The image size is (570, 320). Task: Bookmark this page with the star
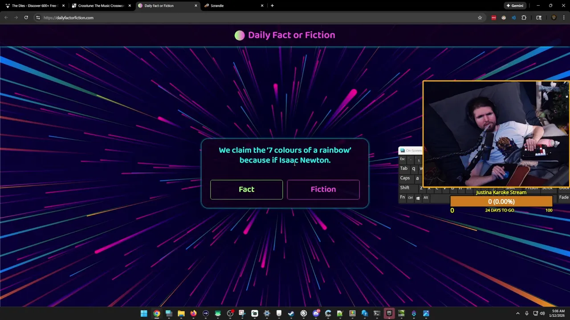pos(480,18)
